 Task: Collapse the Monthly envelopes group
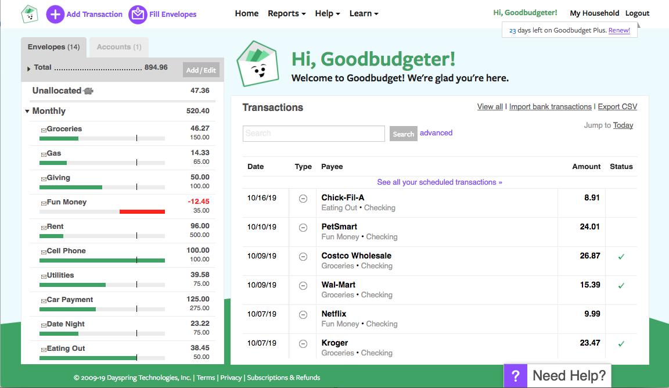pyautogui.click(x=27, y=112)
